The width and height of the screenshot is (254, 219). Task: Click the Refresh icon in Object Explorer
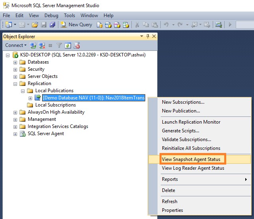click(x=68, y=45)
